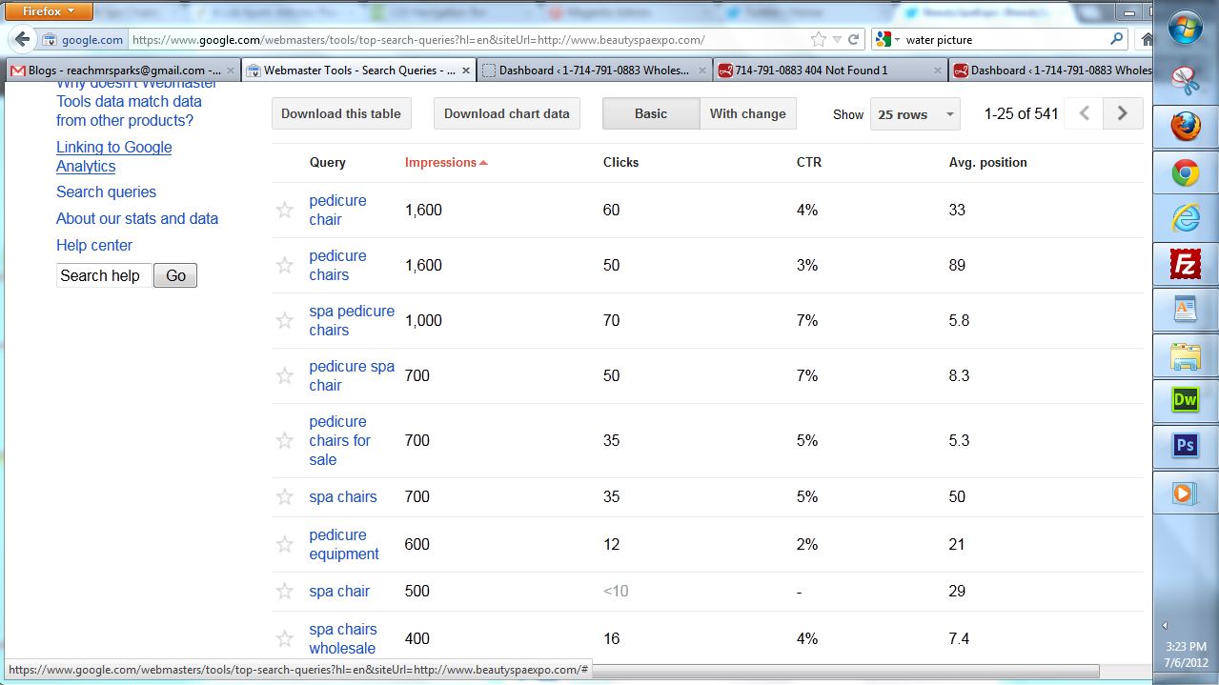Image resolution: width=1219 pixels, height=685 pixels.
Task: Go to next page of results
Action: tap(1122, 113)
